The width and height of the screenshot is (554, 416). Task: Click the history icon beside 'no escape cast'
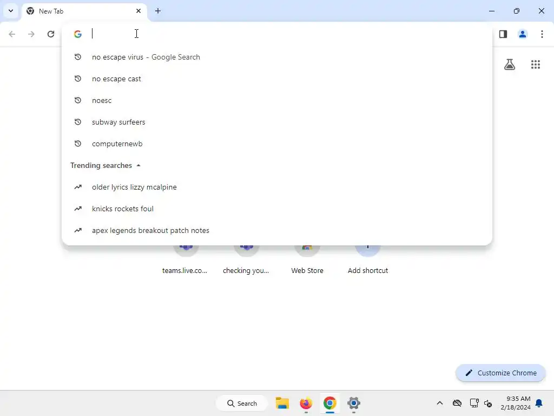78,79
